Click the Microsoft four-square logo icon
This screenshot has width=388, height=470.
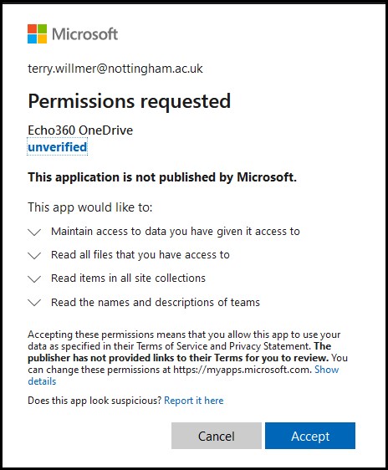pos(37,34)
